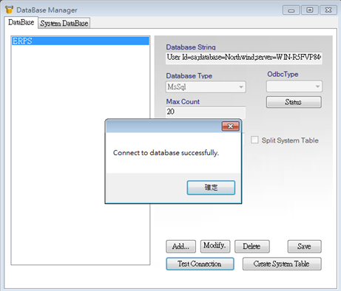Open the OdbcType dropdown

pyautogui.click(x=294, y=86)
